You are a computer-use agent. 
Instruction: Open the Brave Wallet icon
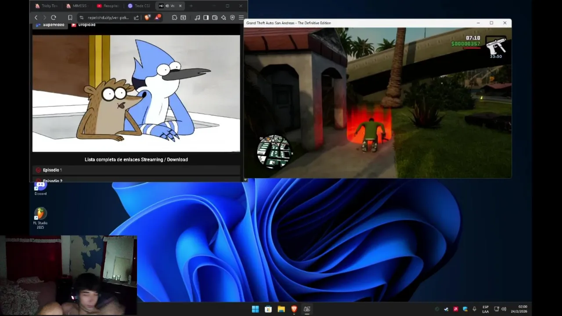[x=215, y=18]
